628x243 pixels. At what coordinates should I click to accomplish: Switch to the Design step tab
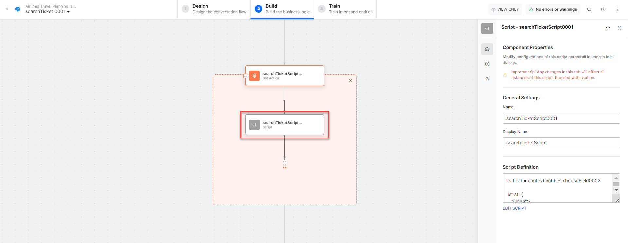pos(214,9)
